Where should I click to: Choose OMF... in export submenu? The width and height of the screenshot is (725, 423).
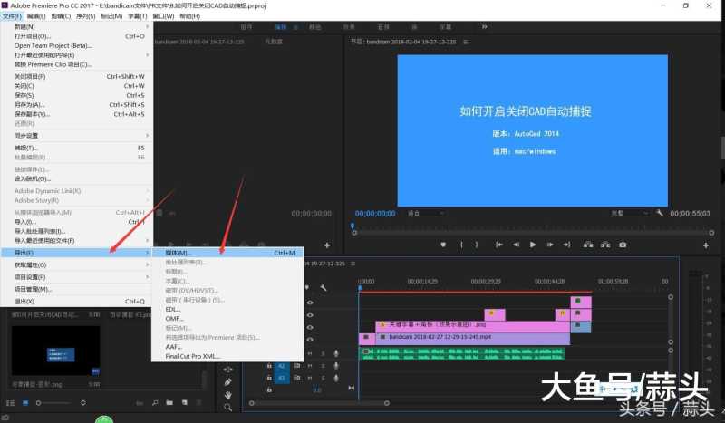click(227, 319)
